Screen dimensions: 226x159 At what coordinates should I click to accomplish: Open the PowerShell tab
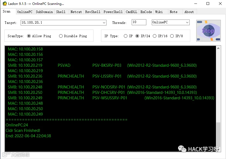point(113,12)
